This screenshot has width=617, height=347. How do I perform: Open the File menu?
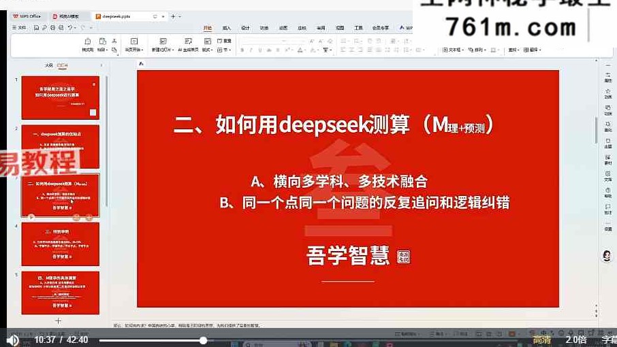[19, 28]
